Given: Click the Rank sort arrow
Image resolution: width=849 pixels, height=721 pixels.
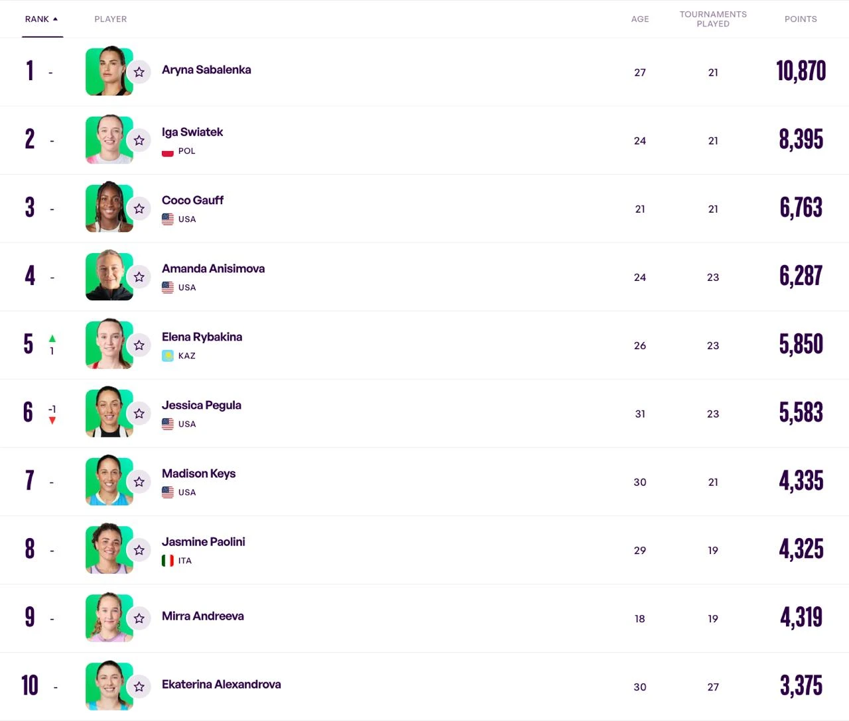Looking at the screenshot, I should point(55,19).
